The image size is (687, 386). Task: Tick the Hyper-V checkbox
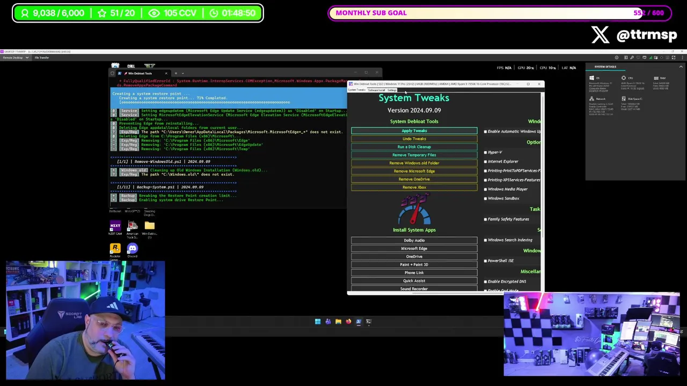point(485,152)
